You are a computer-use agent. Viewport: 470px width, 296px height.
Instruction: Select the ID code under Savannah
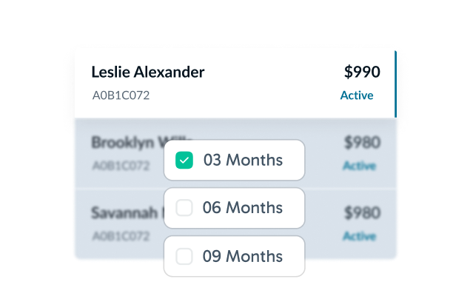[120, 237]
